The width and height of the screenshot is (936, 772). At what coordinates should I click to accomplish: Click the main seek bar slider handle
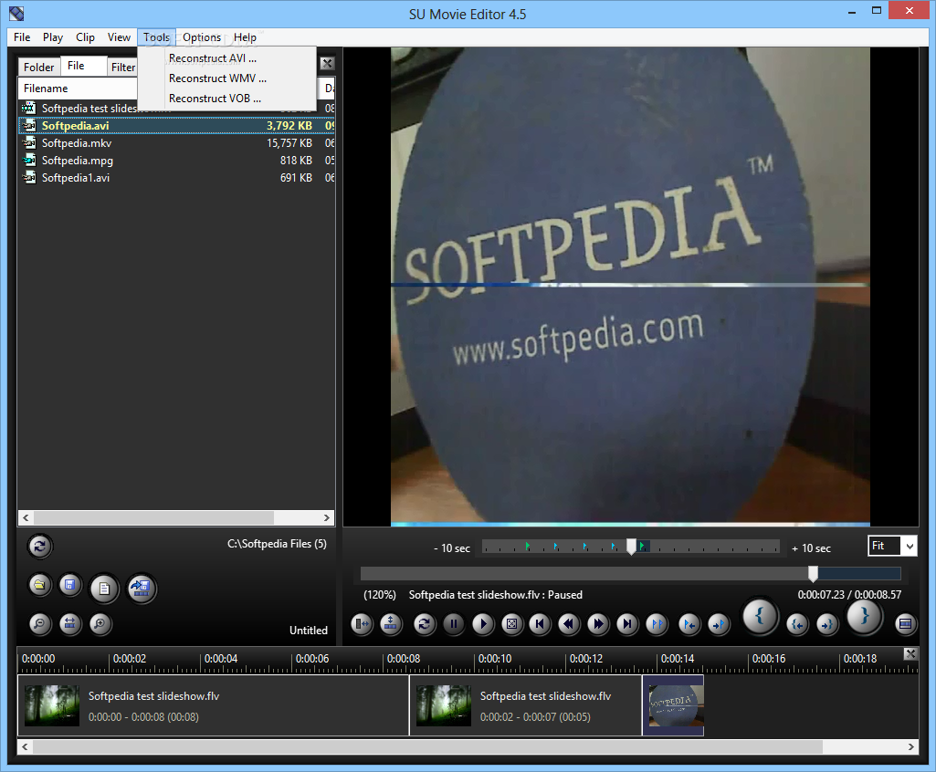coord(813,574)
